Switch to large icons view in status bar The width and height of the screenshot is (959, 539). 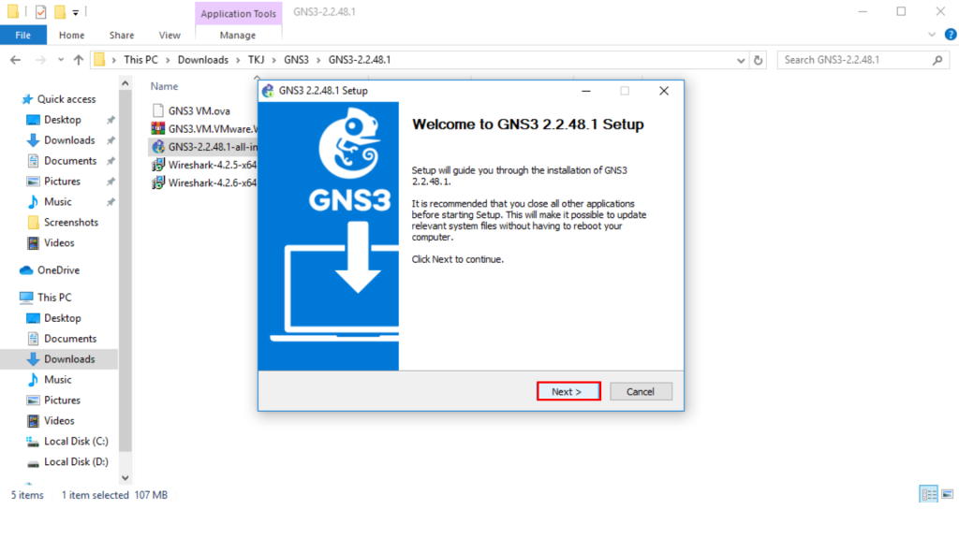pos(946,495)
